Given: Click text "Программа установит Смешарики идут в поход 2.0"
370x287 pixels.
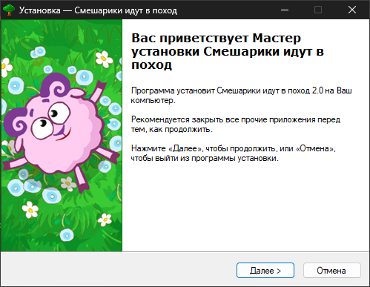Looking at the screenshot, I should point(227,90).
